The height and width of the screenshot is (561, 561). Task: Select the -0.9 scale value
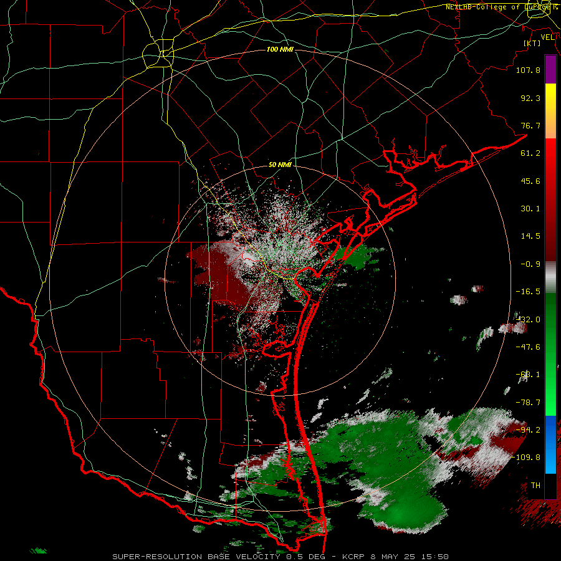[530, 264]
